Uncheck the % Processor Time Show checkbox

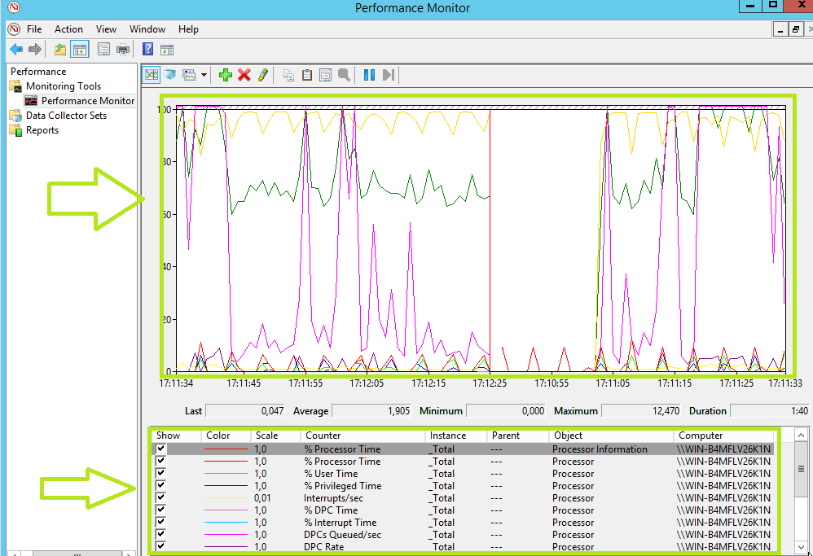click(160, 449)
